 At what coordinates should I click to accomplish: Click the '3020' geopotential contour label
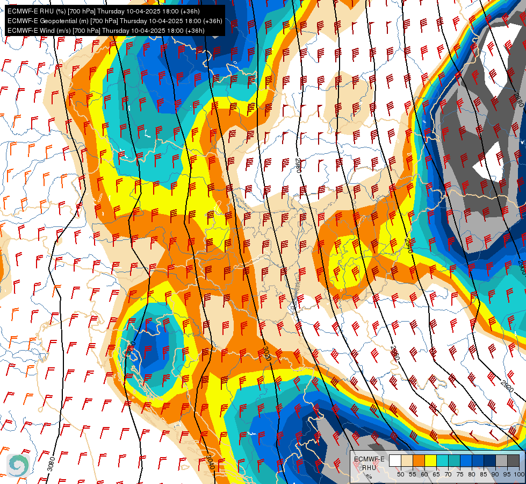point(266,354)
